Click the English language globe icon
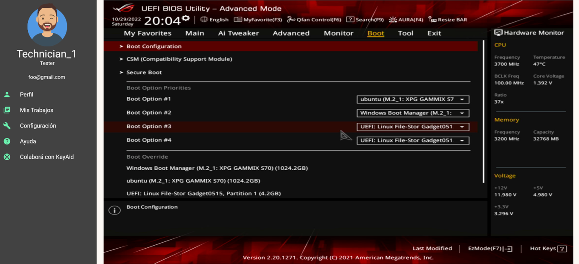Screen dimensions: 579x264 [x=204, y=20]
